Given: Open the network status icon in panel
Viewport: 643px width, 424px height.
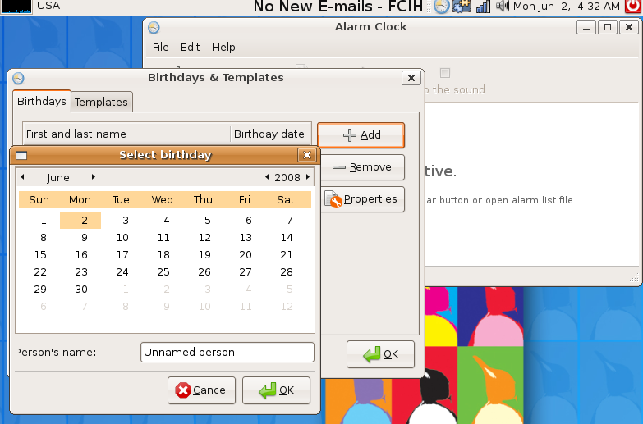Looking at the screenshot, I should (483, 7).
